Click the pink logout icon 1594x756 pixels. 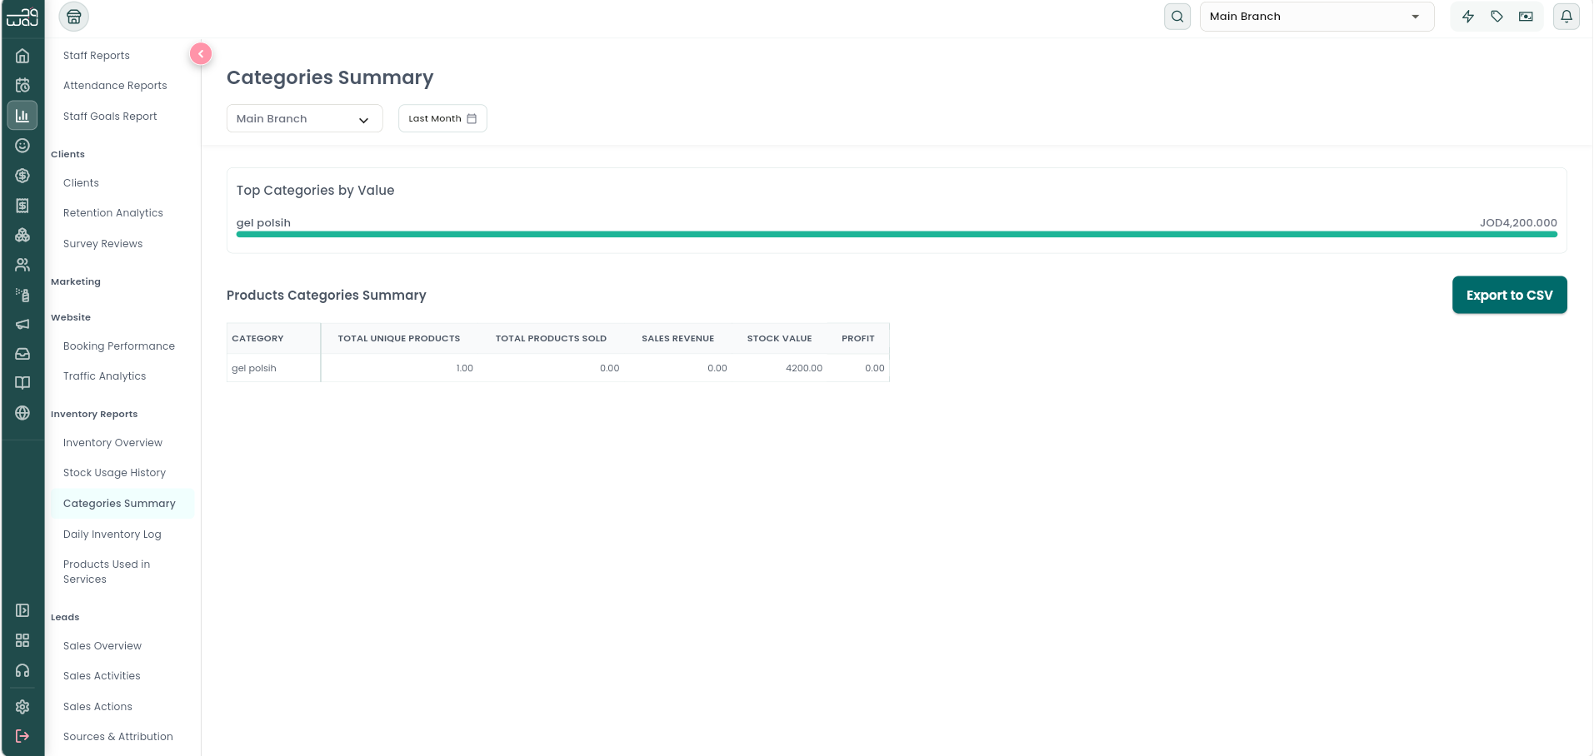pos(22,736)
